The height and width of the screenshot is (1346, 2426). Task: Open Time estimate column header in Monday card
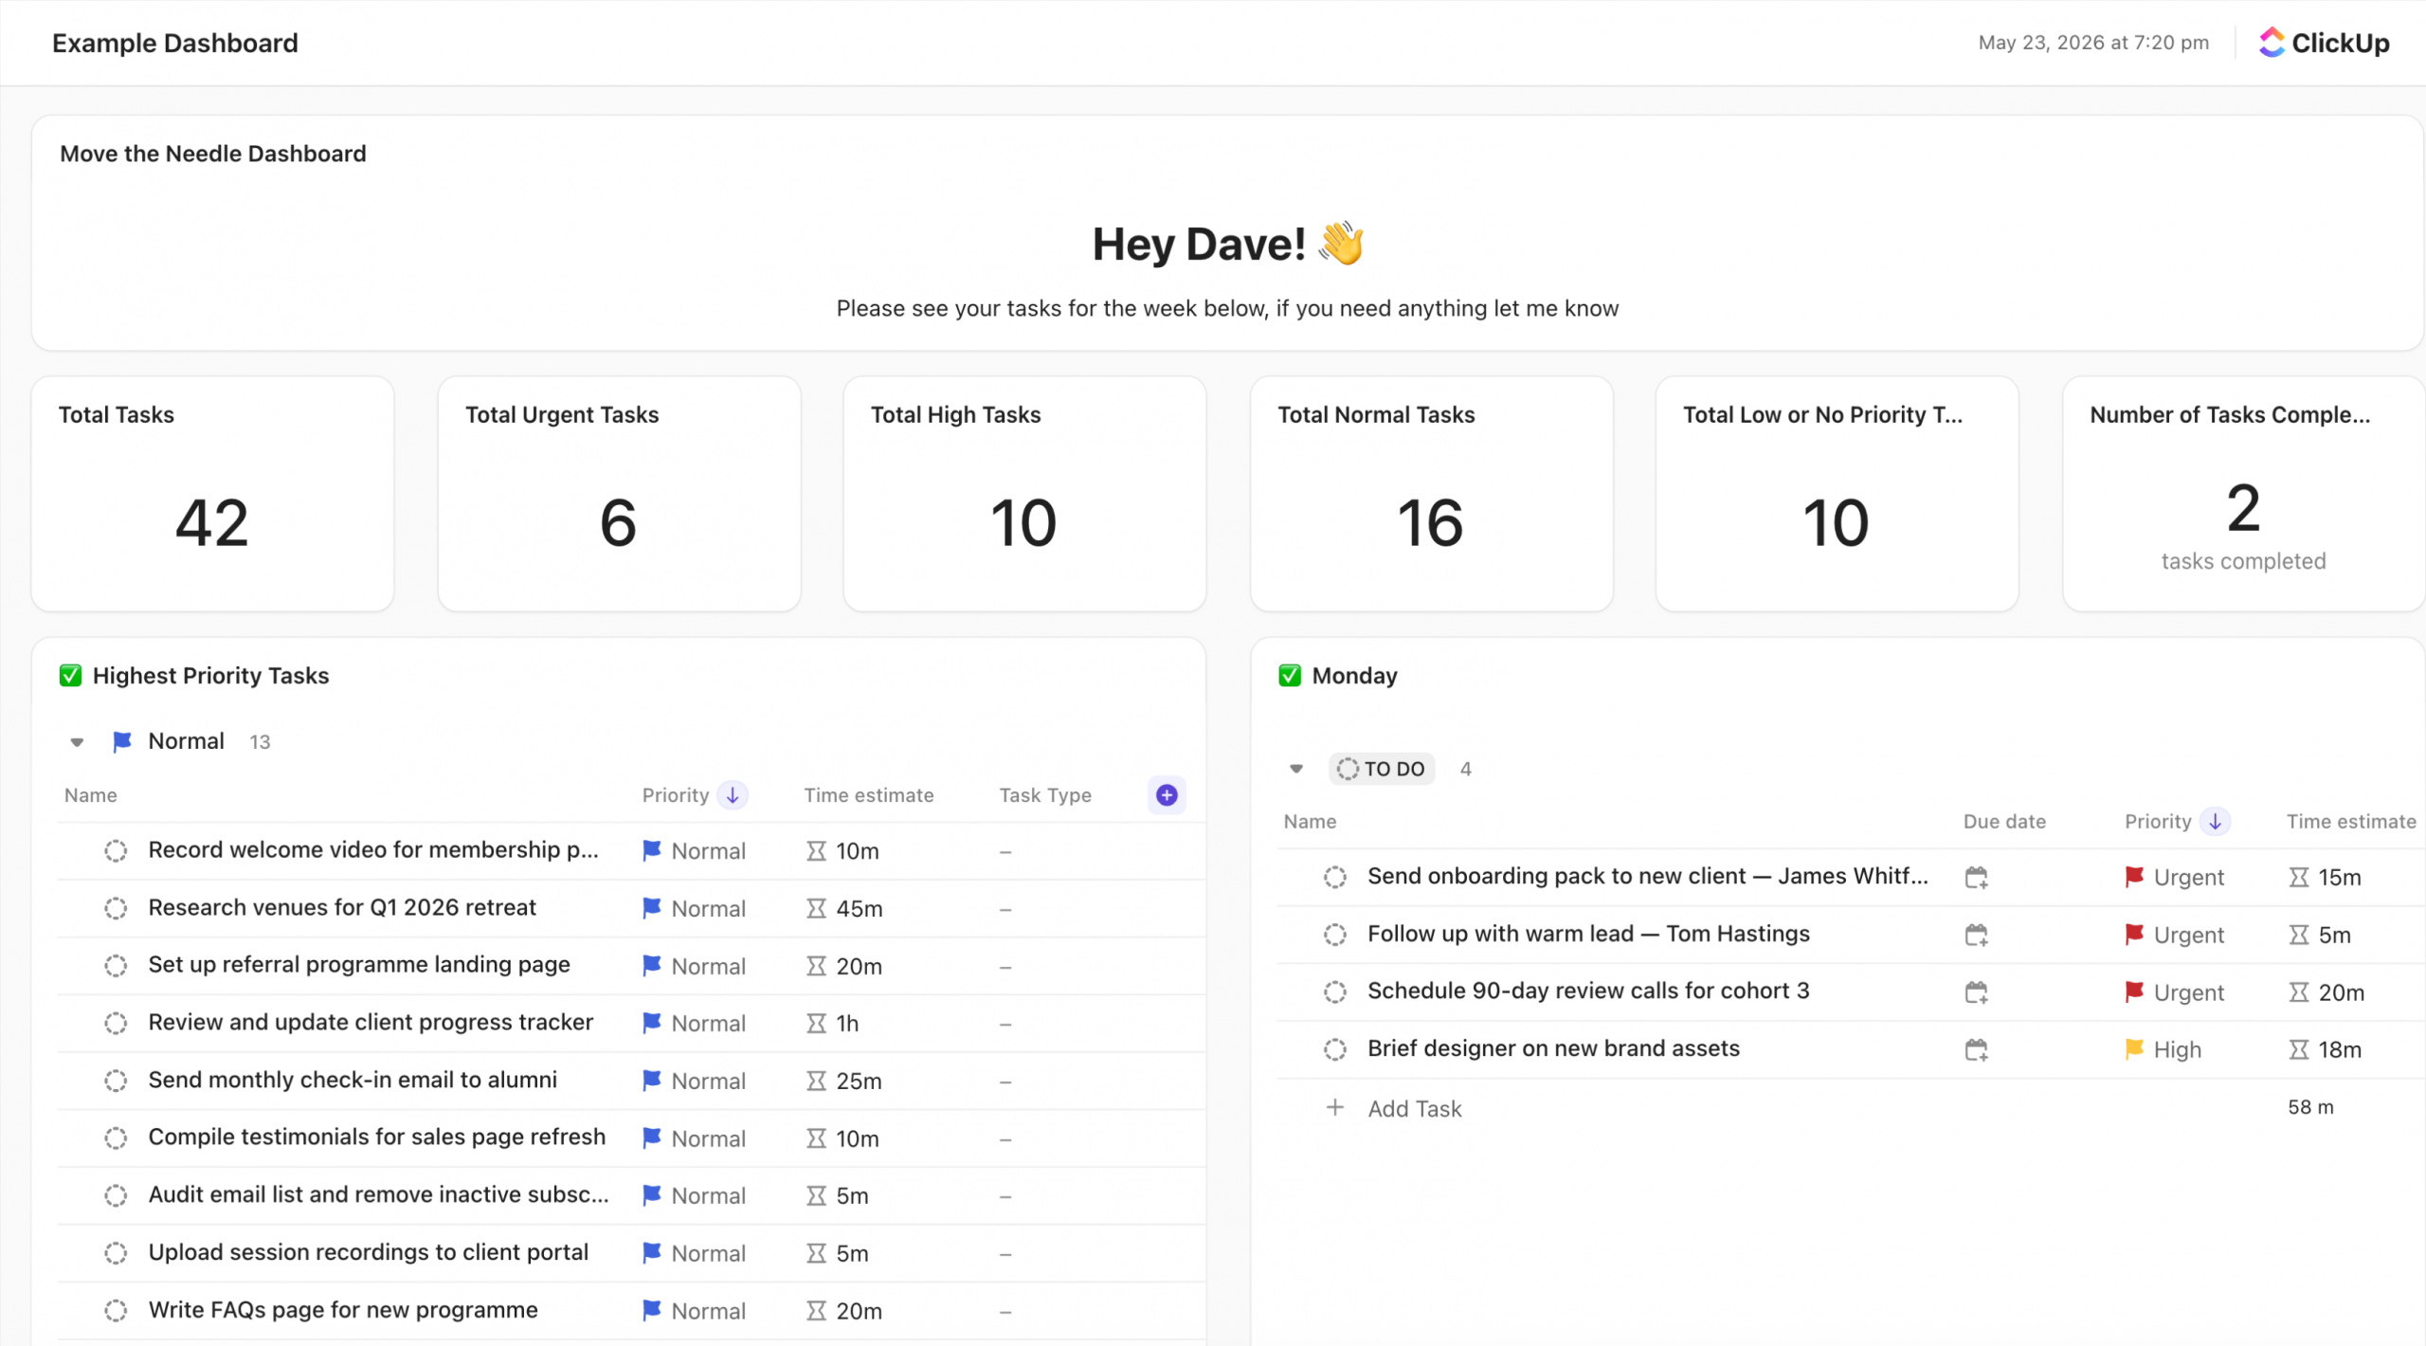pyautogui.click(x=2350, y=822)
